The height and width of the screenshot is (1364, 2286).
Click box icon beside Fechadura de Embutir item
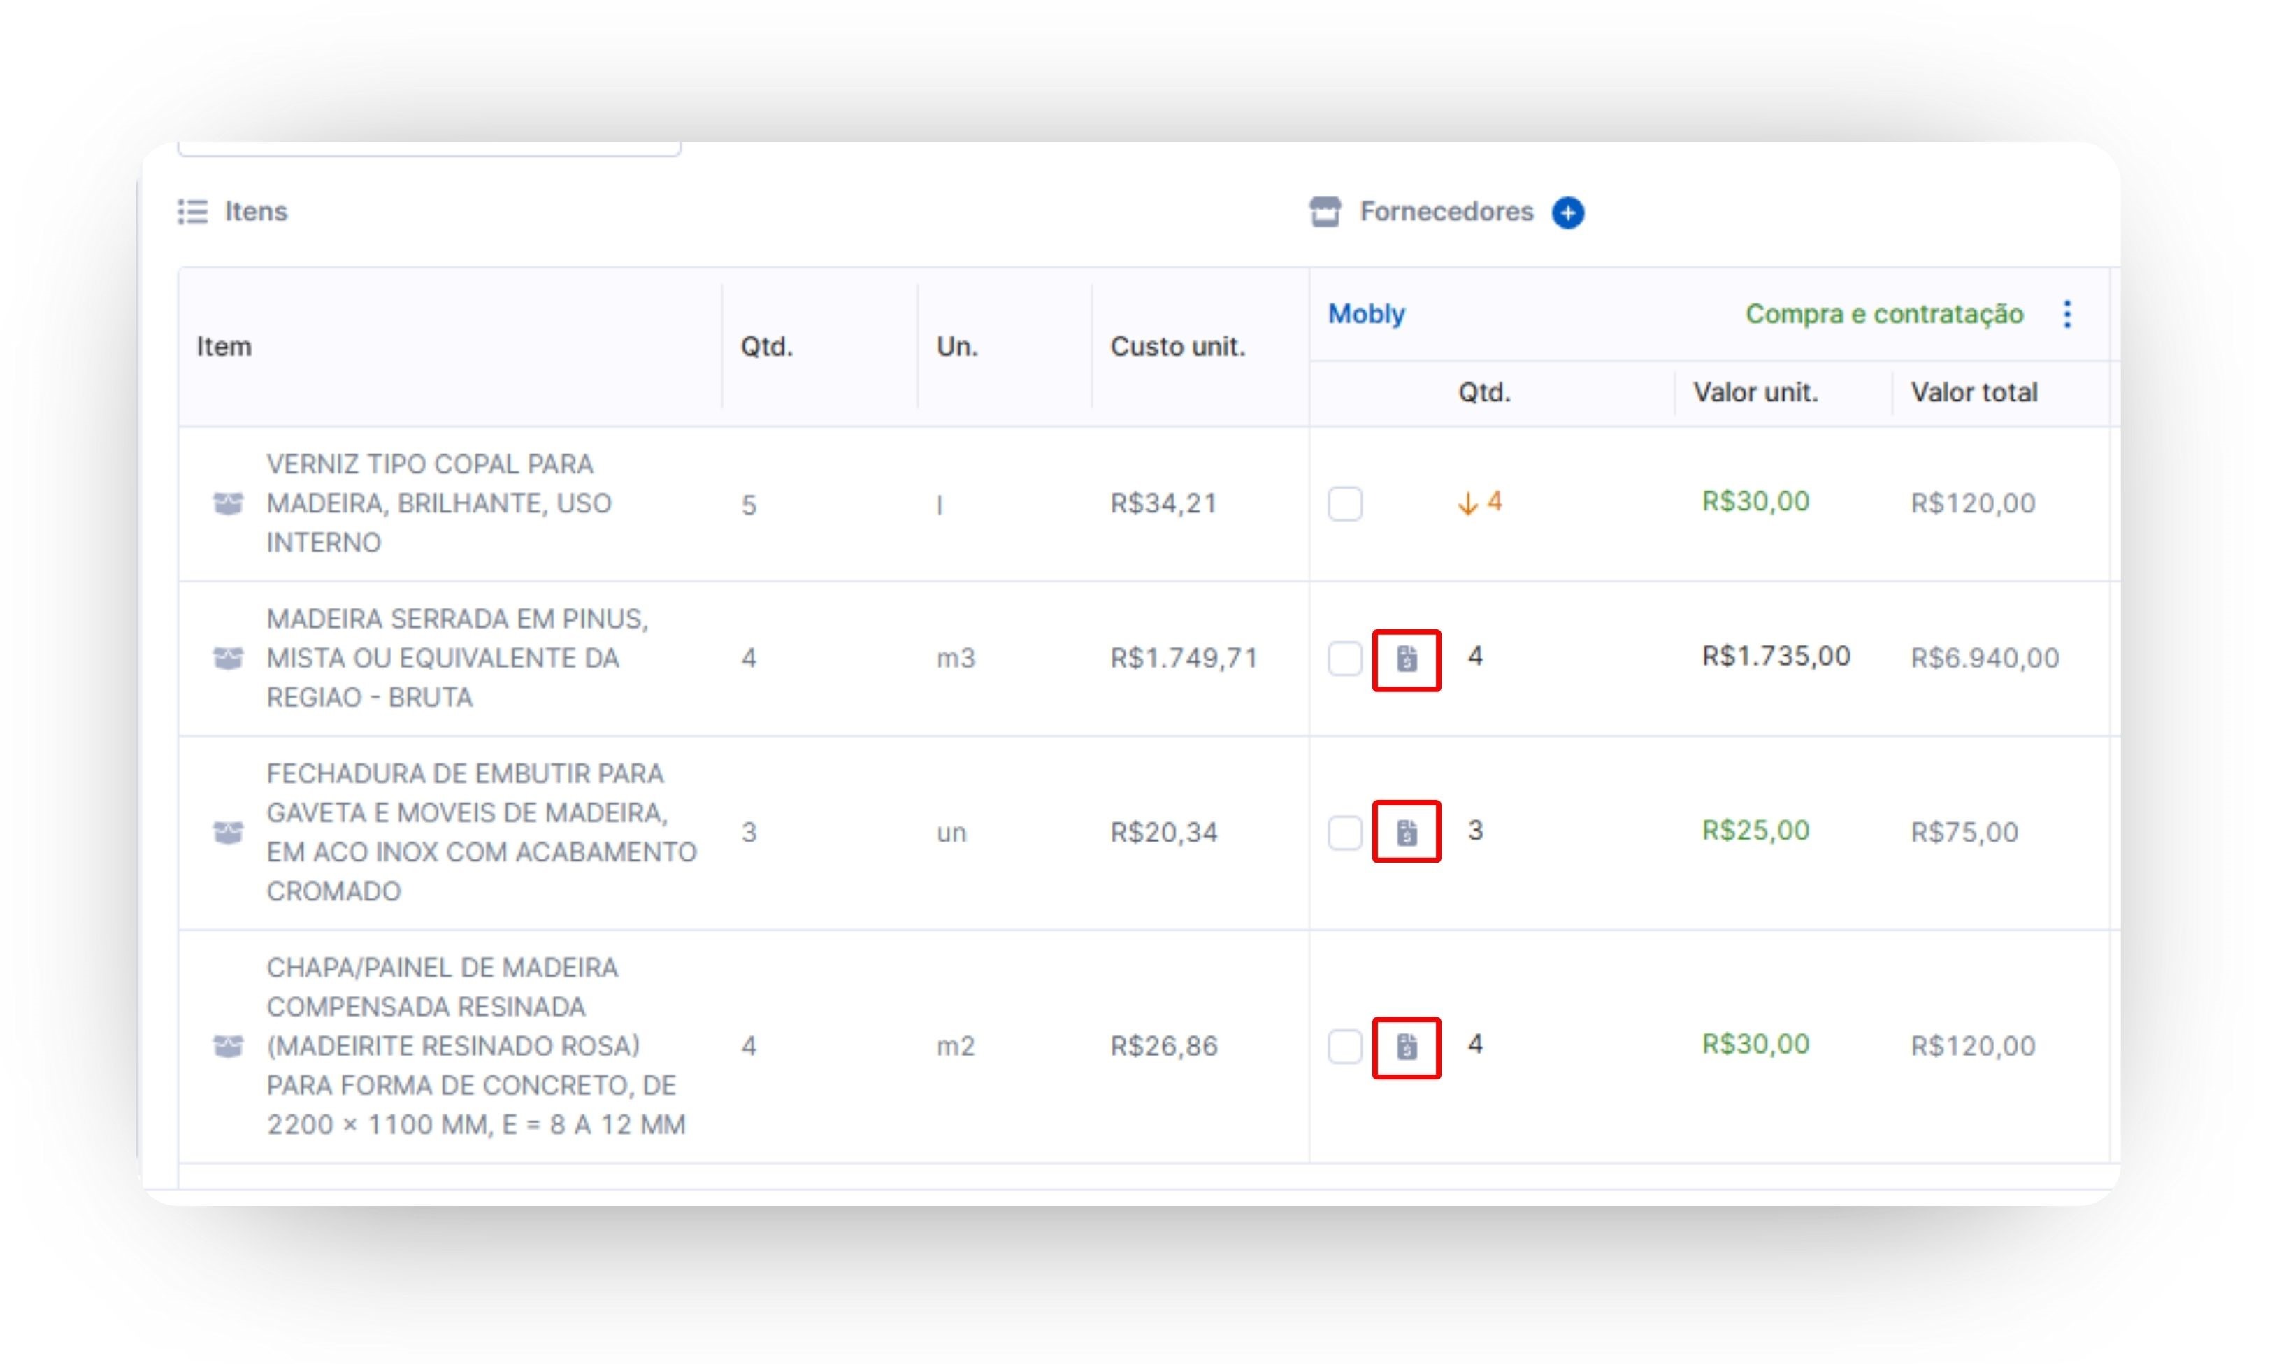[228, 832]
